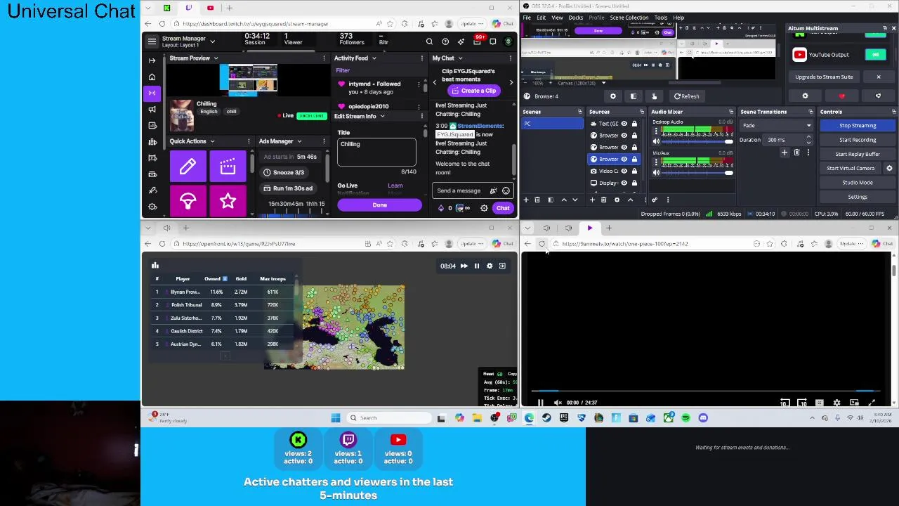This screenshot has height=506, width=899.
Task: Add a new source in OBS Sources panel
Action: coord(592,200)
